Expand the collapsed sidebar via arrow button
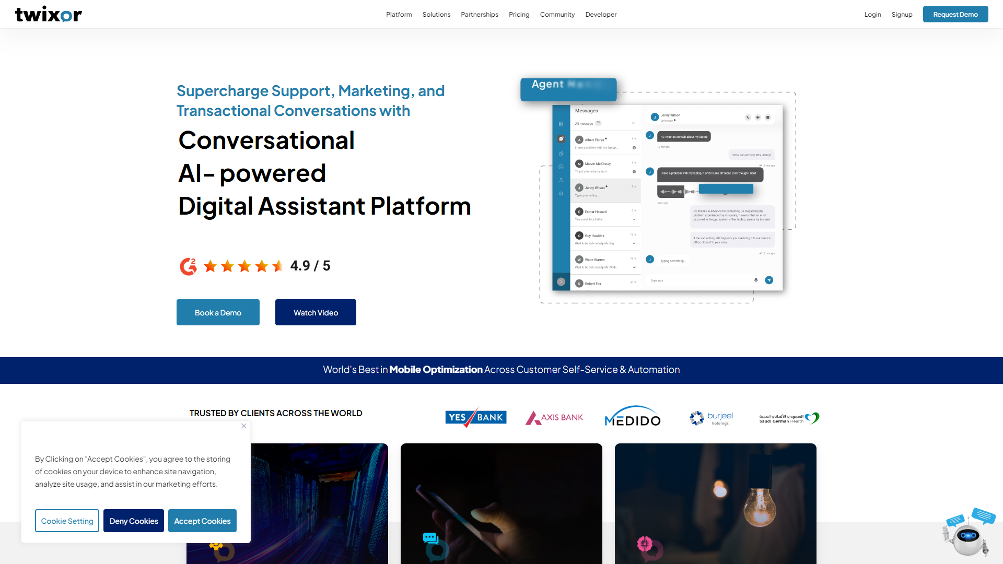Viewport: 1003px width, 564px height. point(561,282)
